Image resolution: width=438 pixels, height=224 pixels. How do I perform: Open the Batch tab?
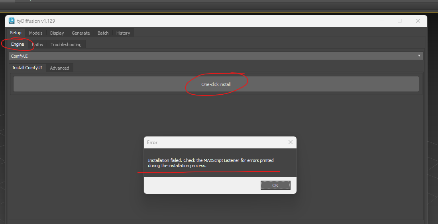tap(103, 33)
